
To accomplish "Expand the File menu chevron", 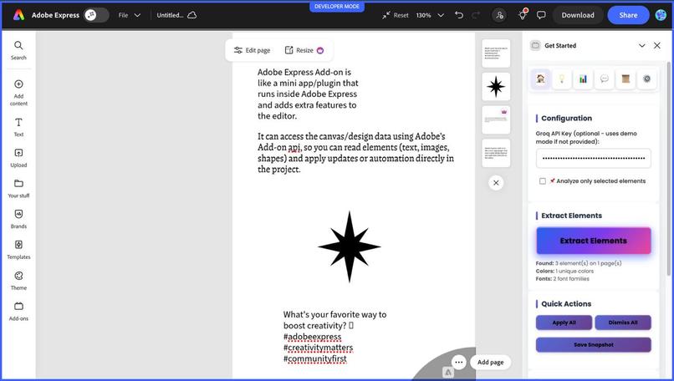I will pos(137,15).
